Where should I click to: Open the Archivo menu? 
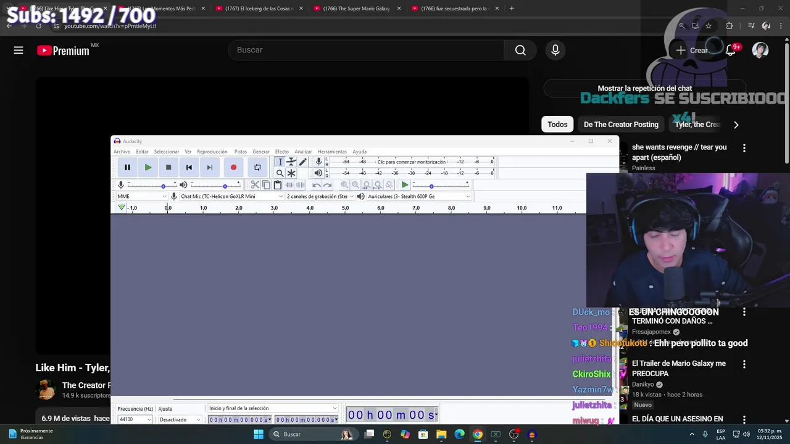pos(122,152)
